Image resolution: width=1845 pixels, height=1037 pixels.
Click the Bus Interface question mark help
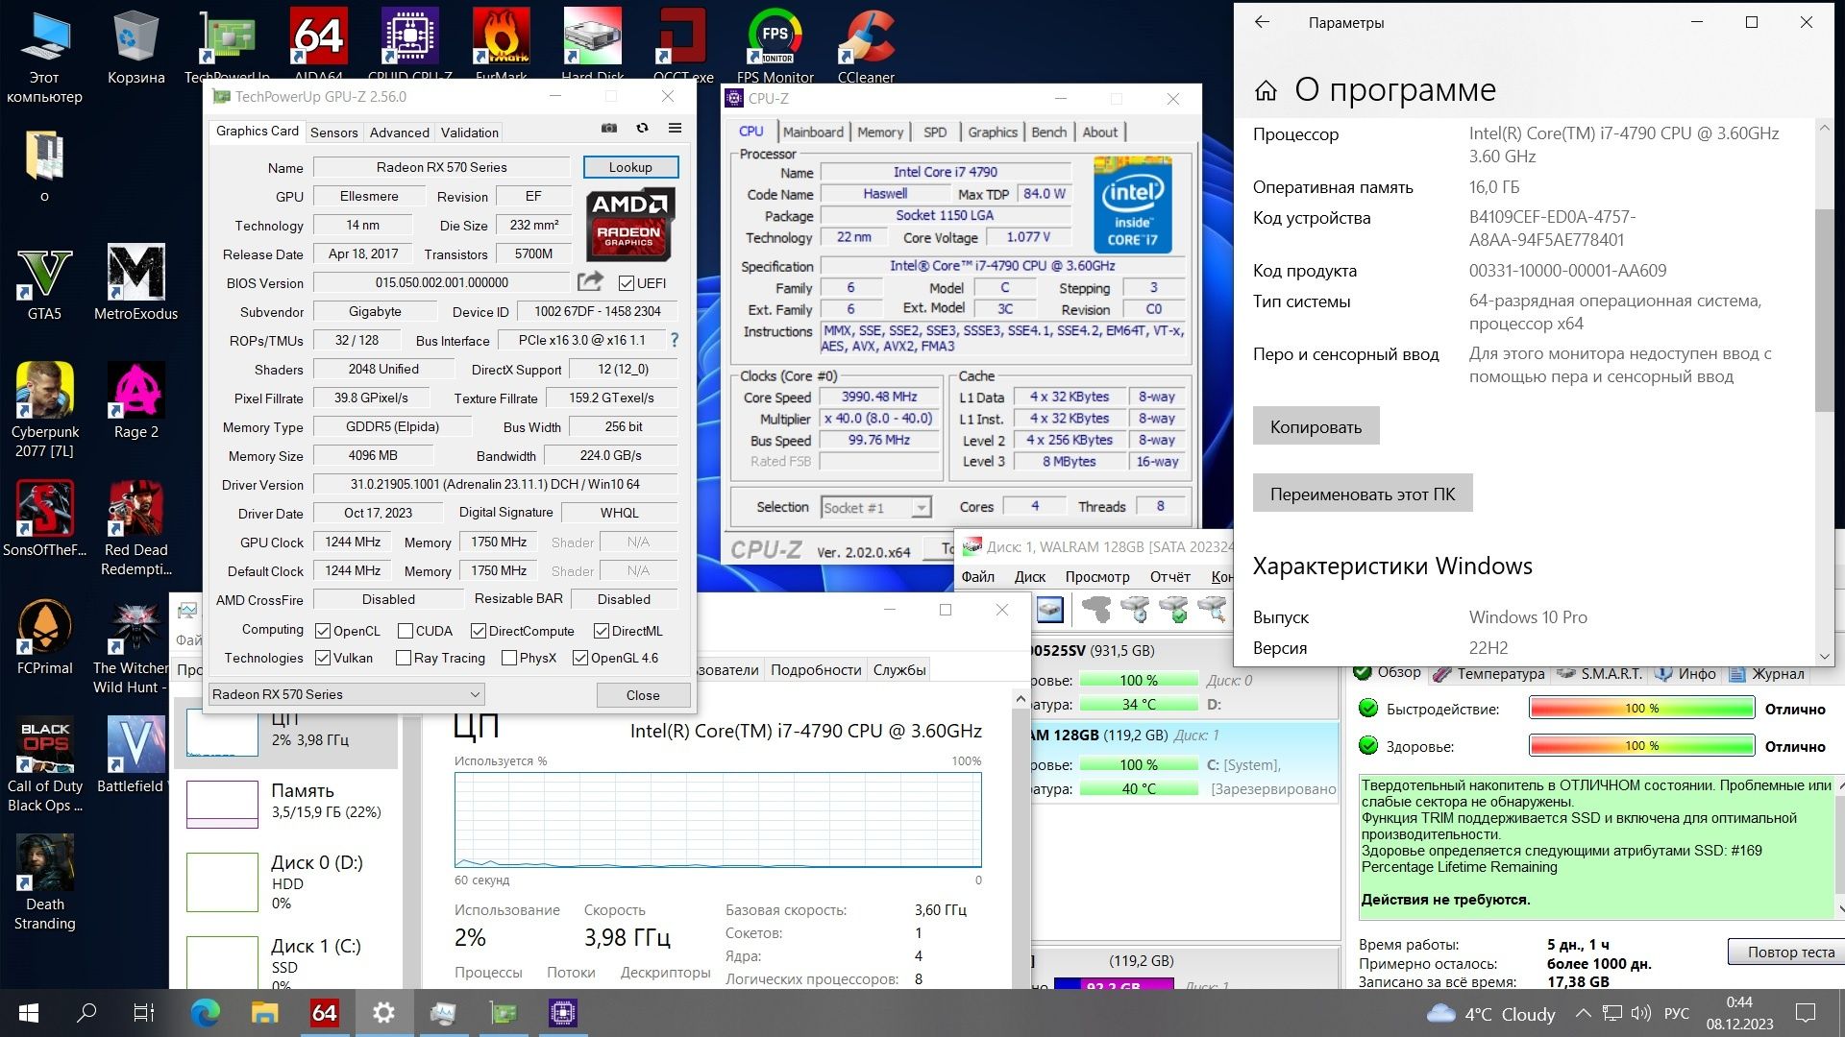coord(675,340)
